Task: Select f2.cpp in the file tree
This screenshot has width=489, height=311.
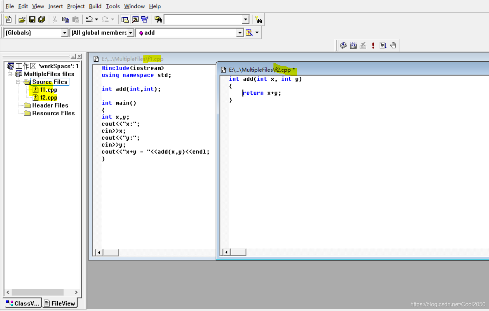Action: pyautogui.click(x=48, y=98)
